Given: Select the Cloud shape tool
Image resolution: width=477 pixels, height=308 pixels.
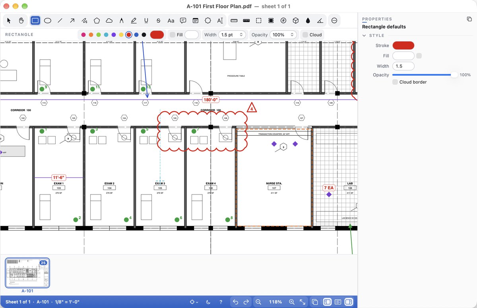Looking at the screenshot, I should click(x=109, y=21).
